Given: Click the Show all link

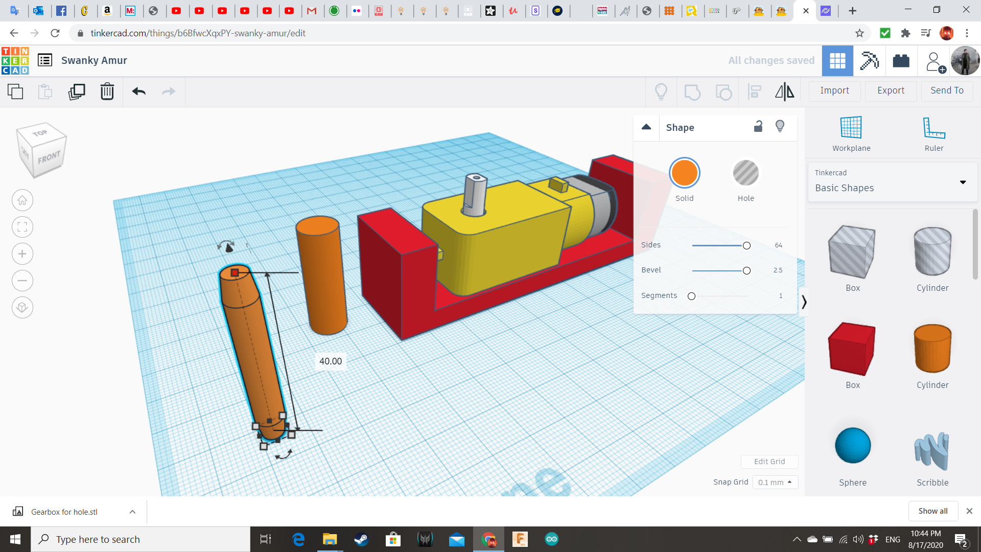Looking at the screenshot, I should point(932,511).
